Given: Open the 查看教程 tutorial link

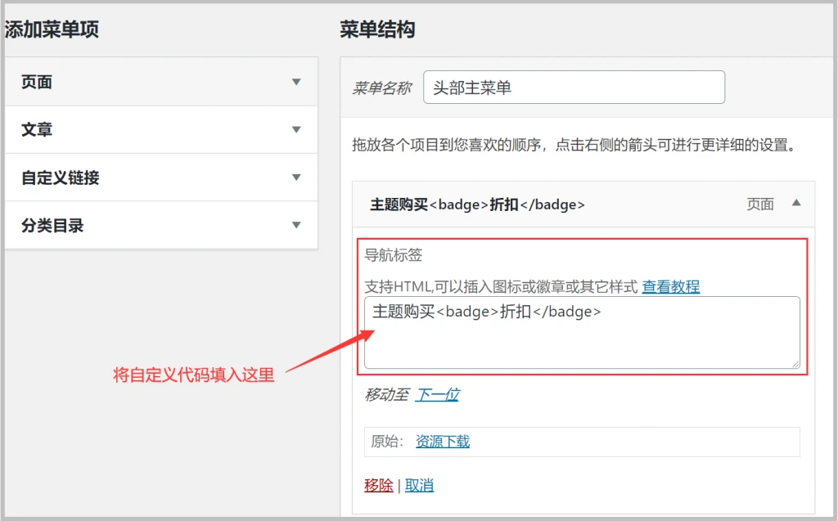Looking at the screenshot, I should [672, 287].
